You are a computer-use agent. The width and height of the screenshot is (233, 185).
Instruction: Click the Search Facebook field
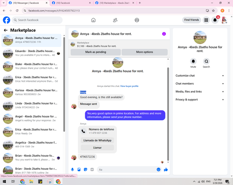[37, 20]
